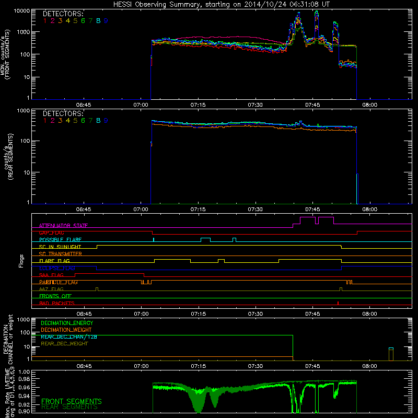Select pink detector 2 in front segments legend
Viewport: 418px width, 418px height.
53,21
